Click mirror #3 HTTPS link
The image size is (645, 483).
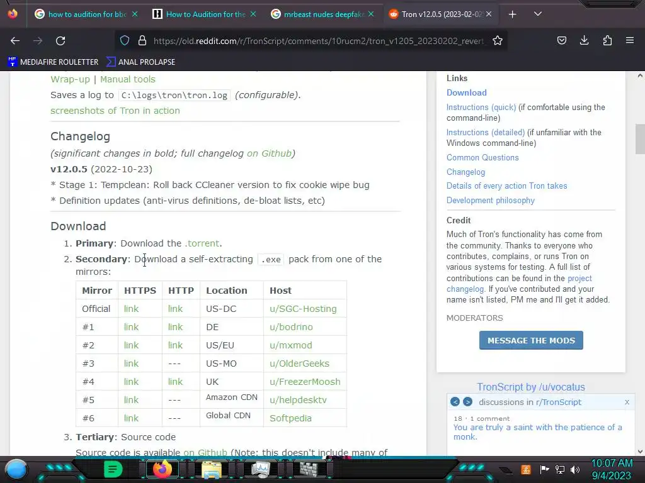[131, 364]
